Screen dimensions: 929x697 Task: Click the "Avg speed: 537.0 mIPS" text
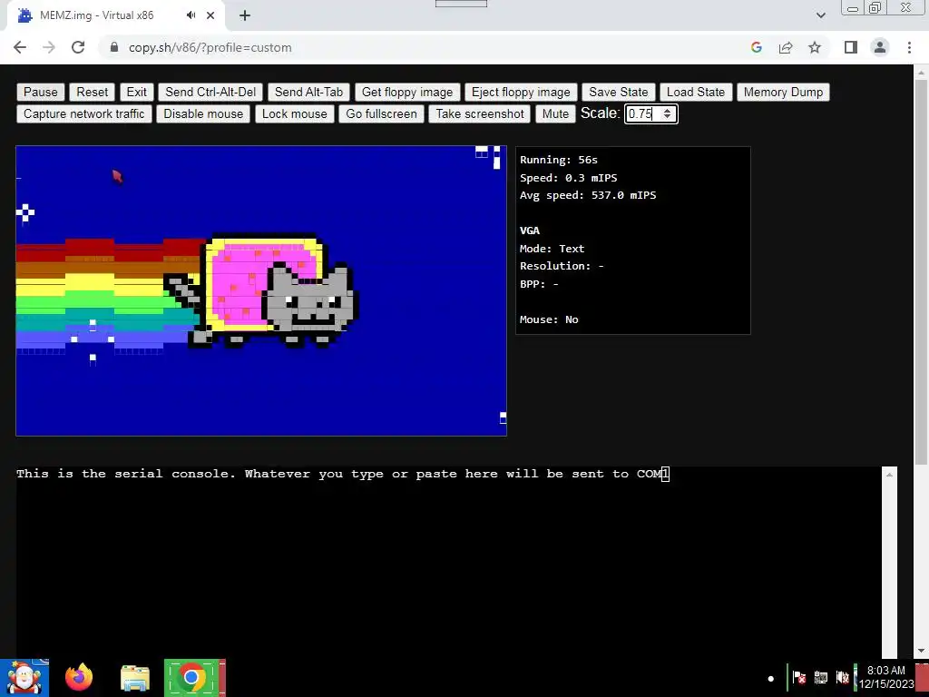pyautogui.click(x=588, y=196)
